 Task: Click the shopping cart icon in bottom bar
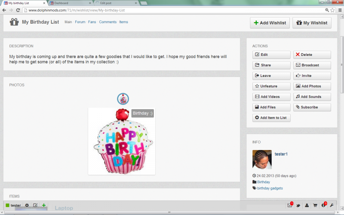[315, 206]
